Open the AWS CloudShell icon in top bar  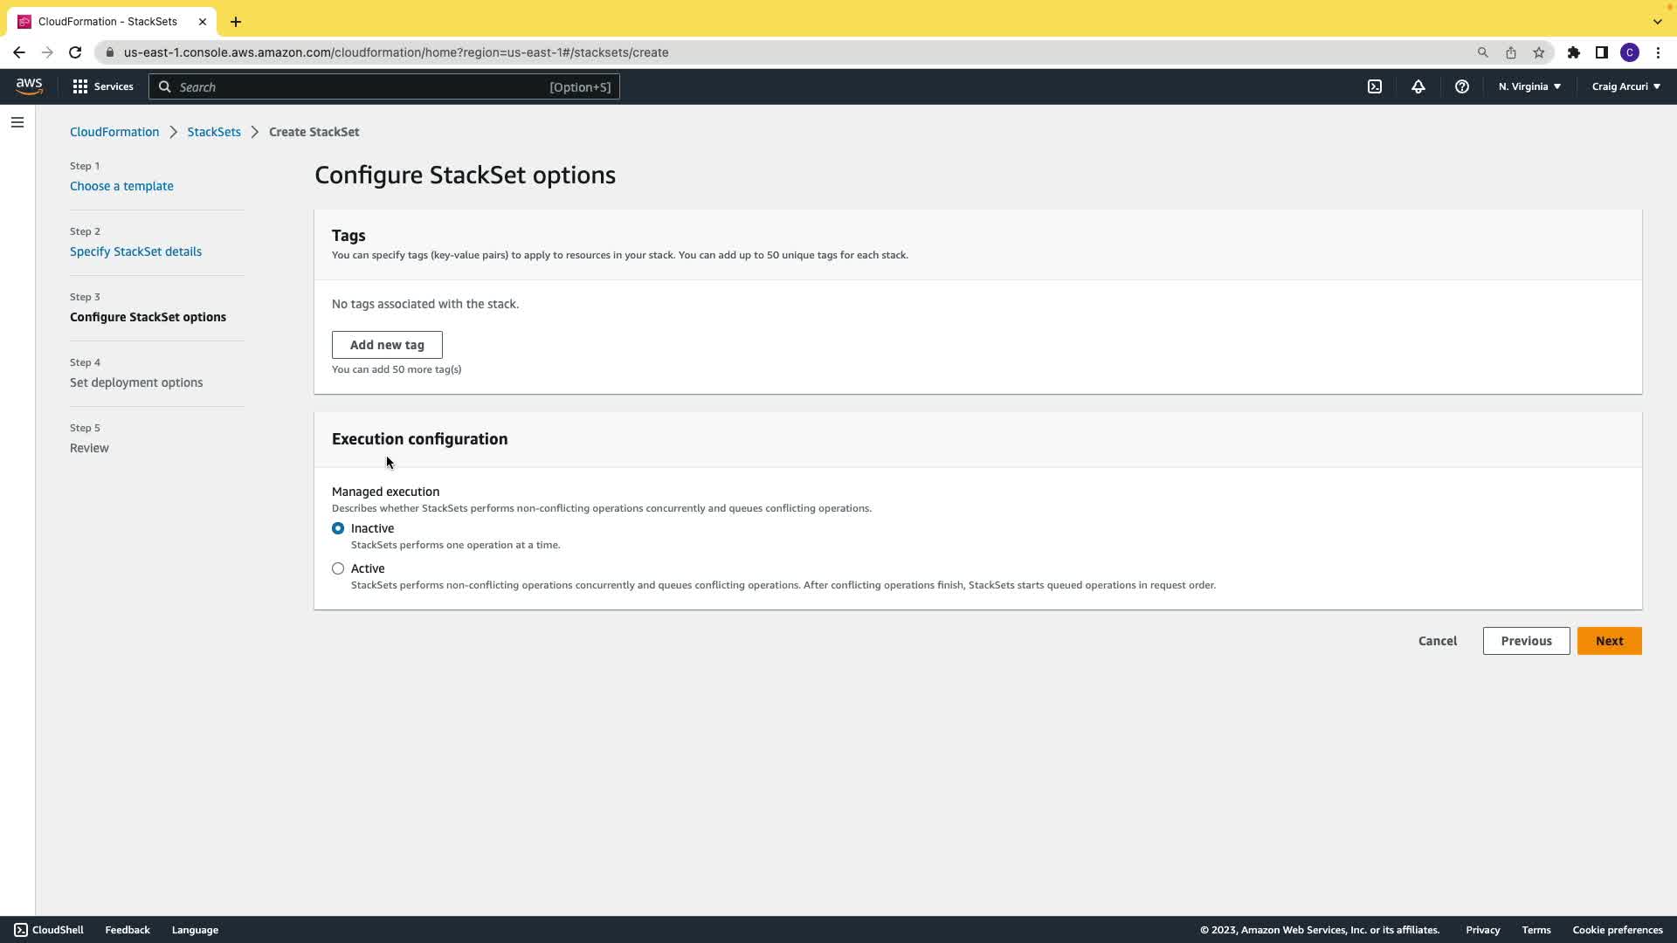(1375, 86)
